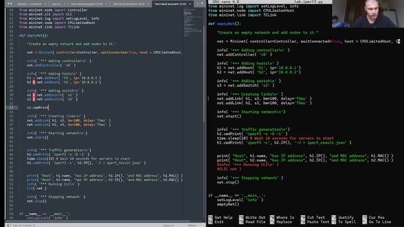Click Paste Text shortcut in nano
This screenshot has width=404, height=227.
point(315,222)
